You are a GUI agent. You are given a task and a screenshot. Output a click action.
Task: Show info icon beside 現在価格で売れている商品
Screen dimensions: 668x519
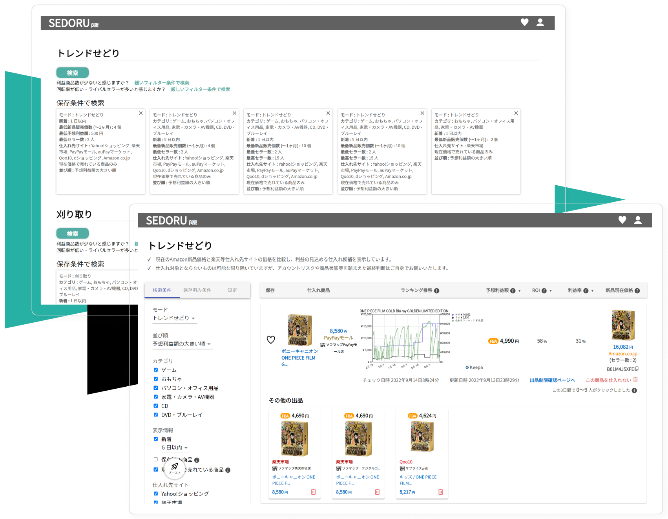point(228,470)
